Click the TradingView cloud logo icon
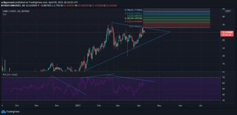237x115 pixels. [x=3, y=112]
